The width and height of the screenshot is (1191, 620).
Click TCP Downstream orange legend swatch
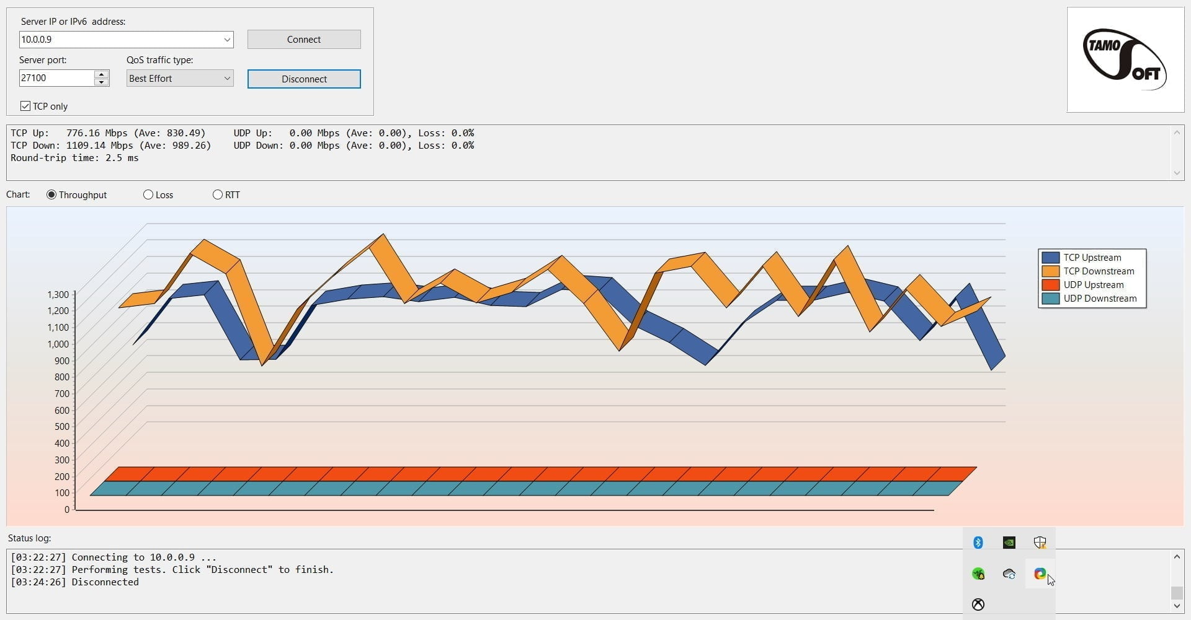(x=1050, y=271)
